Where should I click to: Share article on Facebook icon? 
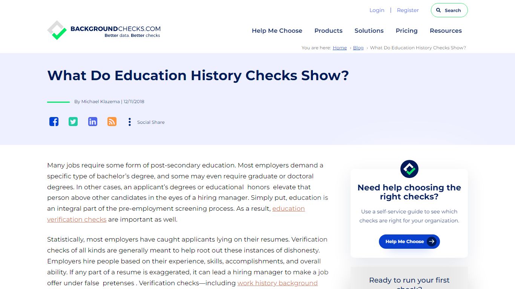[x=54, y=122]
